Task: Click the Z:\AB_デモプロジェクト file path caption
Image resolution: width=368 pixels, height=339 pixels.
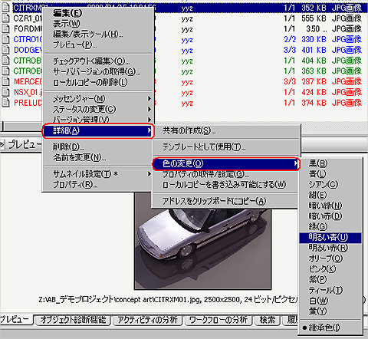Action: 168,299
